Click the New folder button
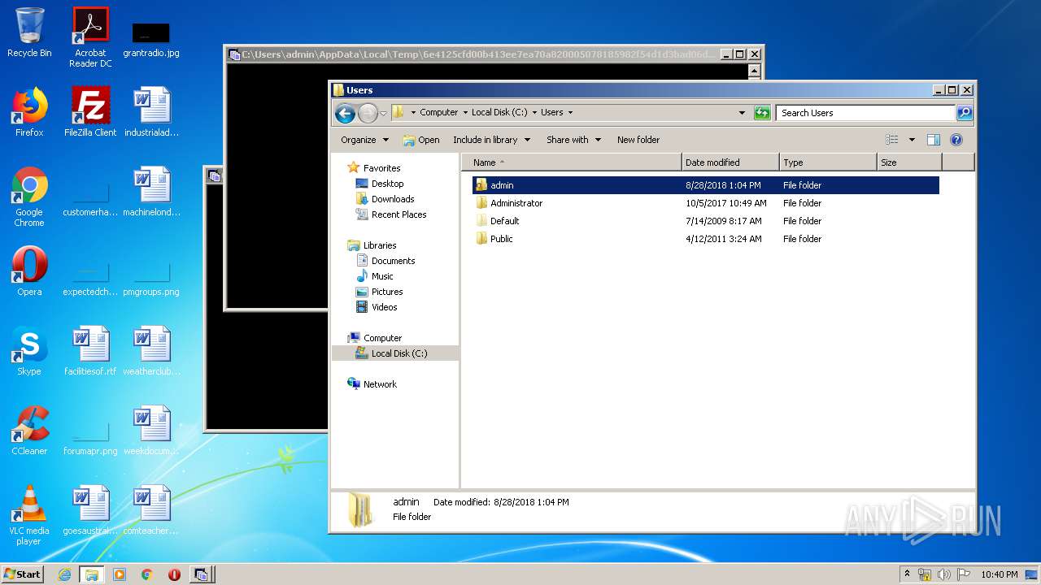The width and height of the screenshot is (1041, 585). [x=638, y=140]
